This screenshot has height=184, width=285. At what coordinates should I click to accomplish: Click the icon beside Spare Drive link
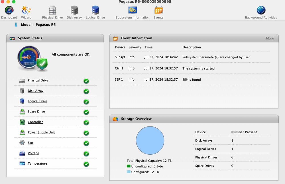point(22,112)
